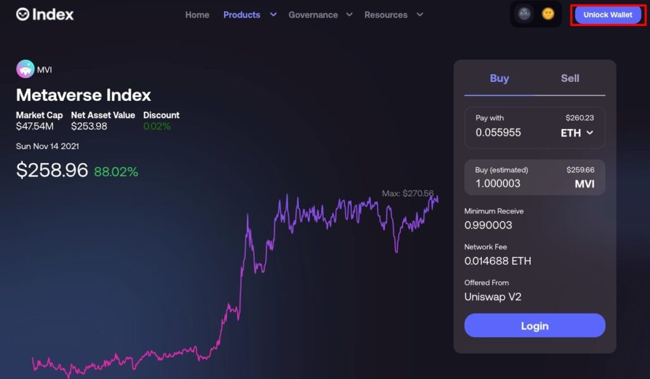Viewport: 650px width, 379px height.
Task: Click the Metaverse Index title
Action: pos(83,95)
